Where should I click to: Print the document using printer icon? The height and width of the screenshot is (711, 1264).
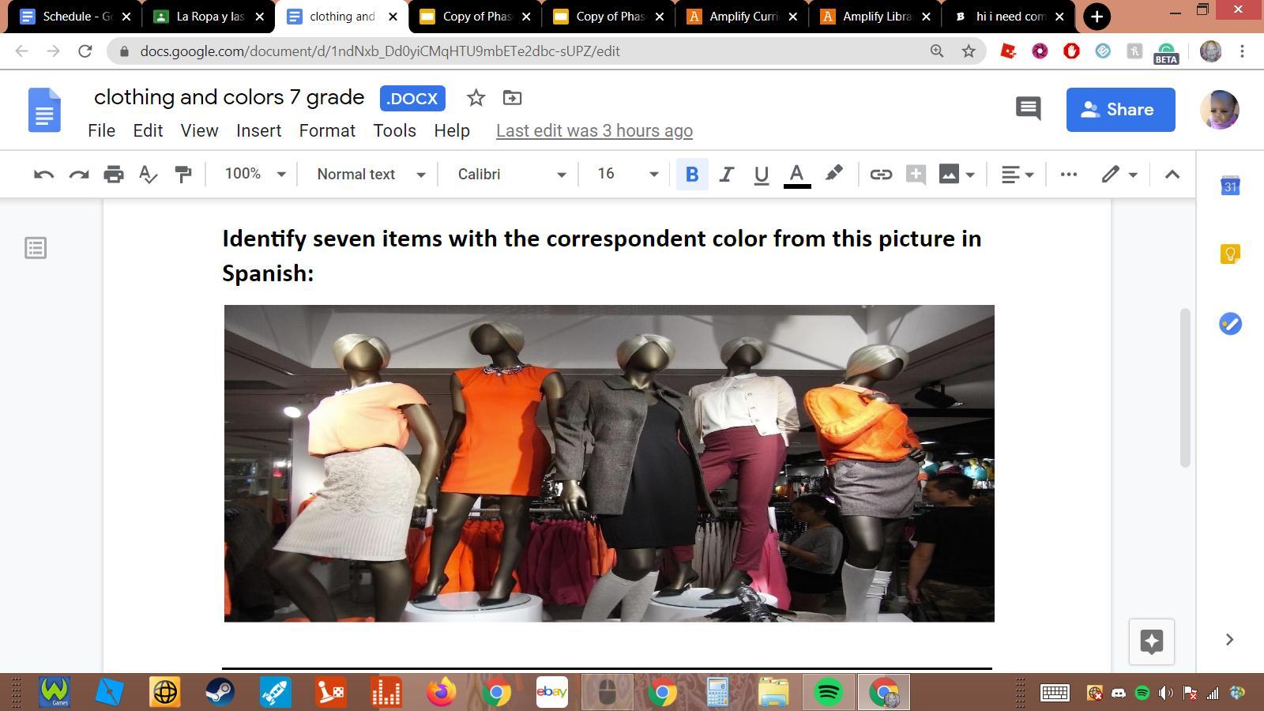click(114, 175)
